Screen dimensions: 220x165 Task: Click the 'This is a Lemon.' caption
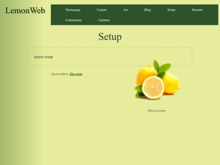[x=156, y=110]
